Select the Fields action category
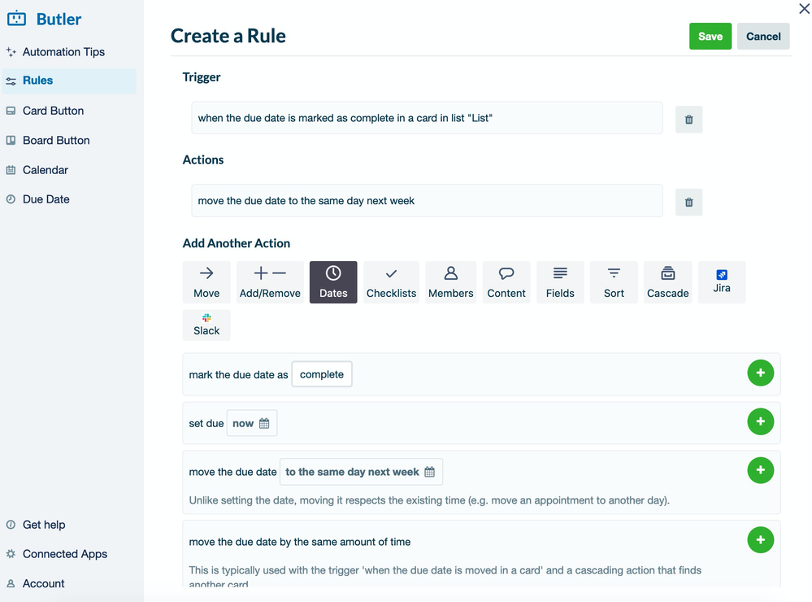 560,282
